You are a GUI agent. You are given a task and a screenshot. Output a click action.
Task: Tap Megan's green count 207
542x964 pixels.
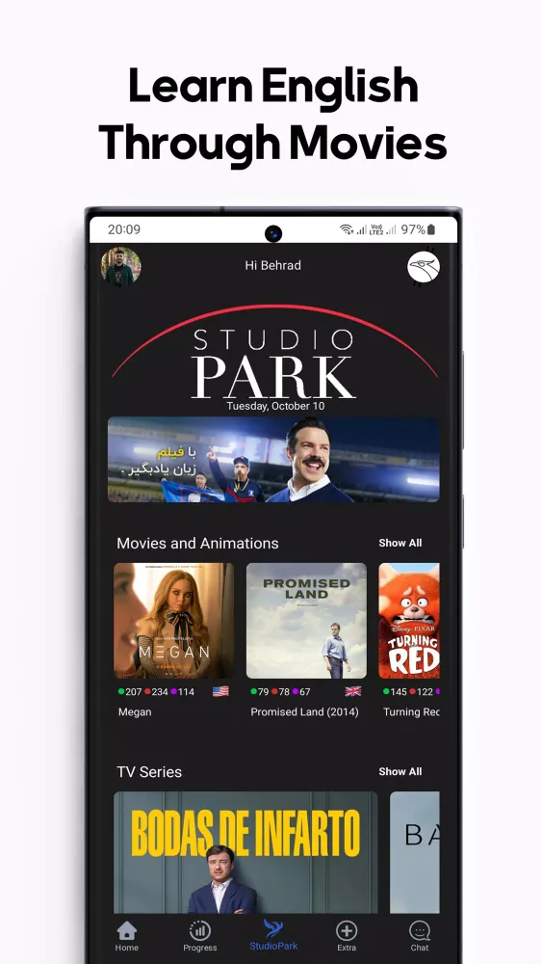(x=130, y=691)
